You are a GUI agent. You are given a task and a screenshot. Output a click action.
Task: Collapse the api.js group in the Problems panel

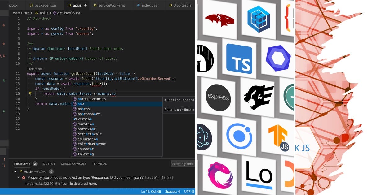[15, 171]
